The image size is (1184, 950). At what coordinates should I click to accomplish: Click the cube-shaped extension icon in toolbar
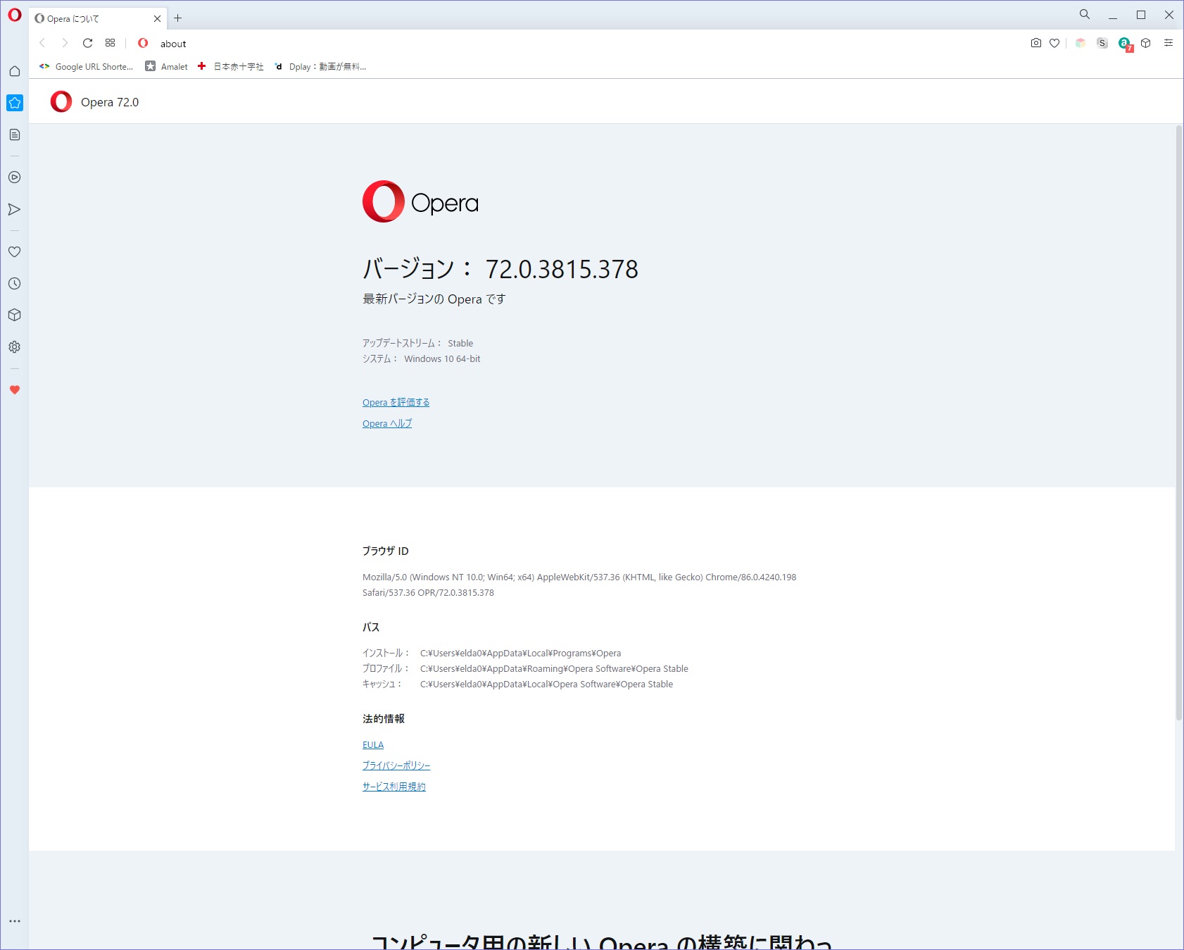1081,43
